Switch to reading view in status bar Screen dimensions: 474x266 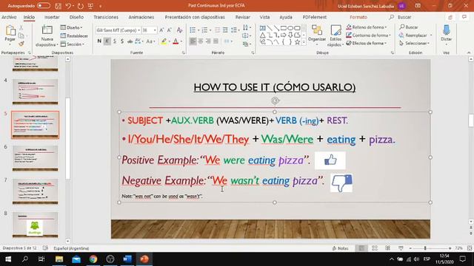[x=387, y=248]
